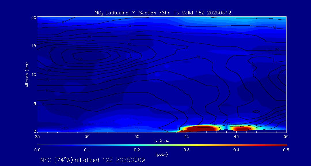Click the plot title "NO2 Latitudinal Y-Section 78hr"
The image size is (311, 166).
[133, 13]
